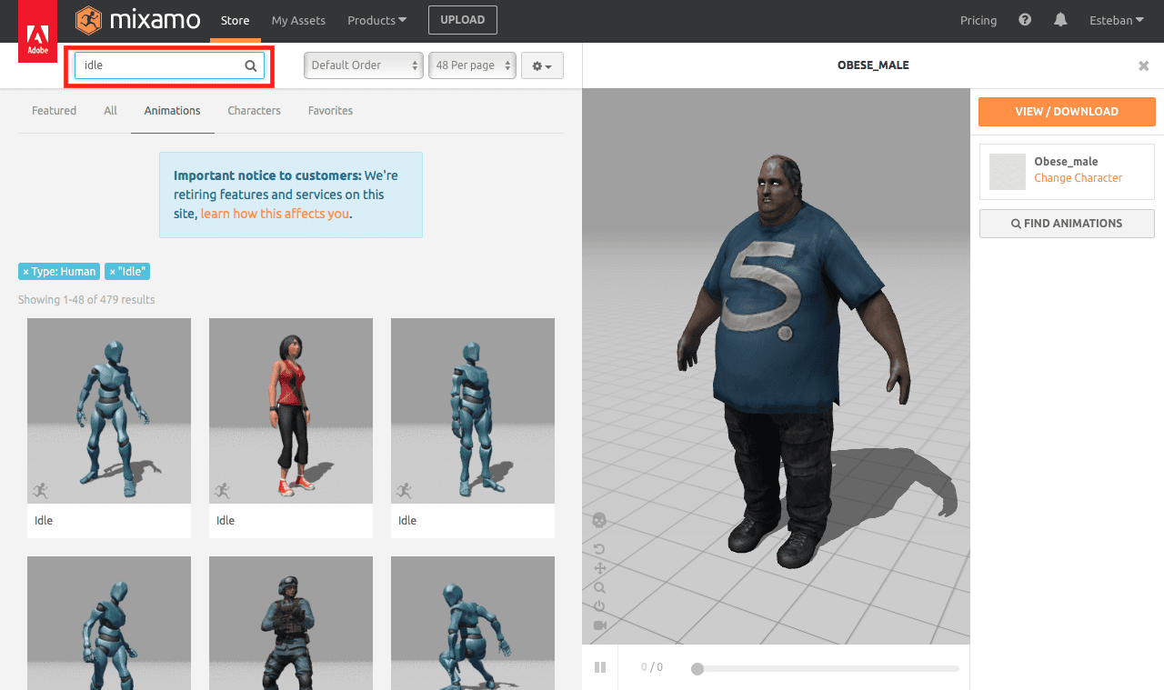This screenshot has width=1164, height=690.
Task: Click the help question mark icon
Action: tap(1024, 19)
